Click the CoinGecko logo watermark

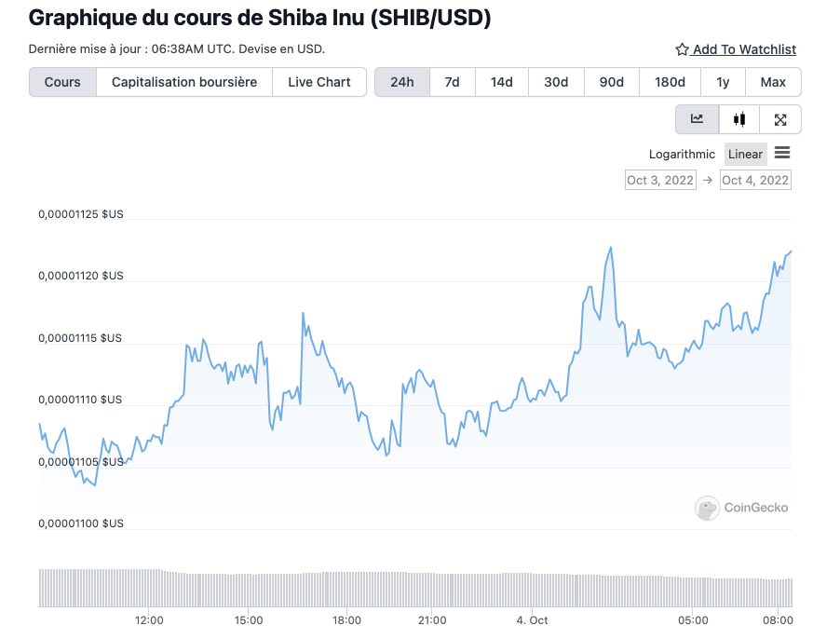(x=741, y=508)
